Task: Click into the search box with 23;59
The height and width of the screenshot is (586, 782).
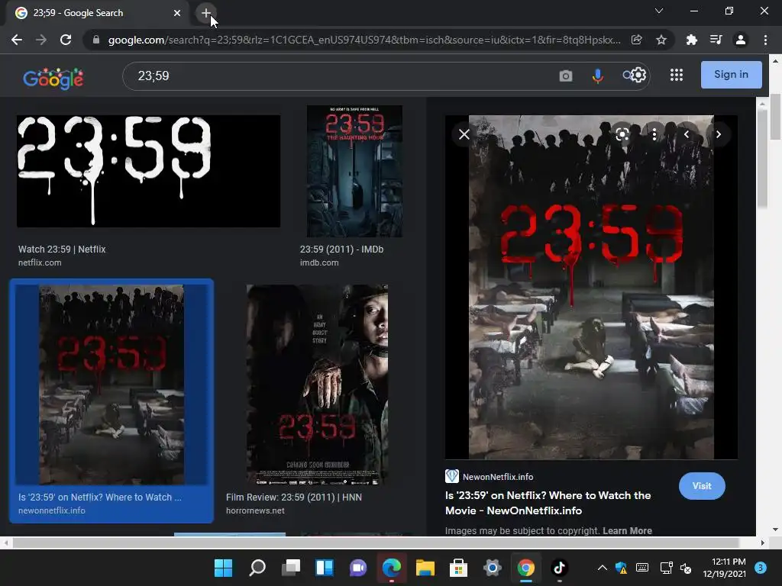Action: 339,76
